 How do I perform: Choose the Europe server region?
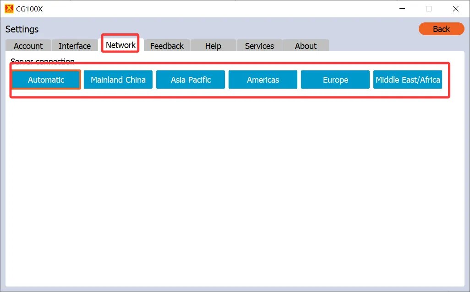tap(335, 80)
